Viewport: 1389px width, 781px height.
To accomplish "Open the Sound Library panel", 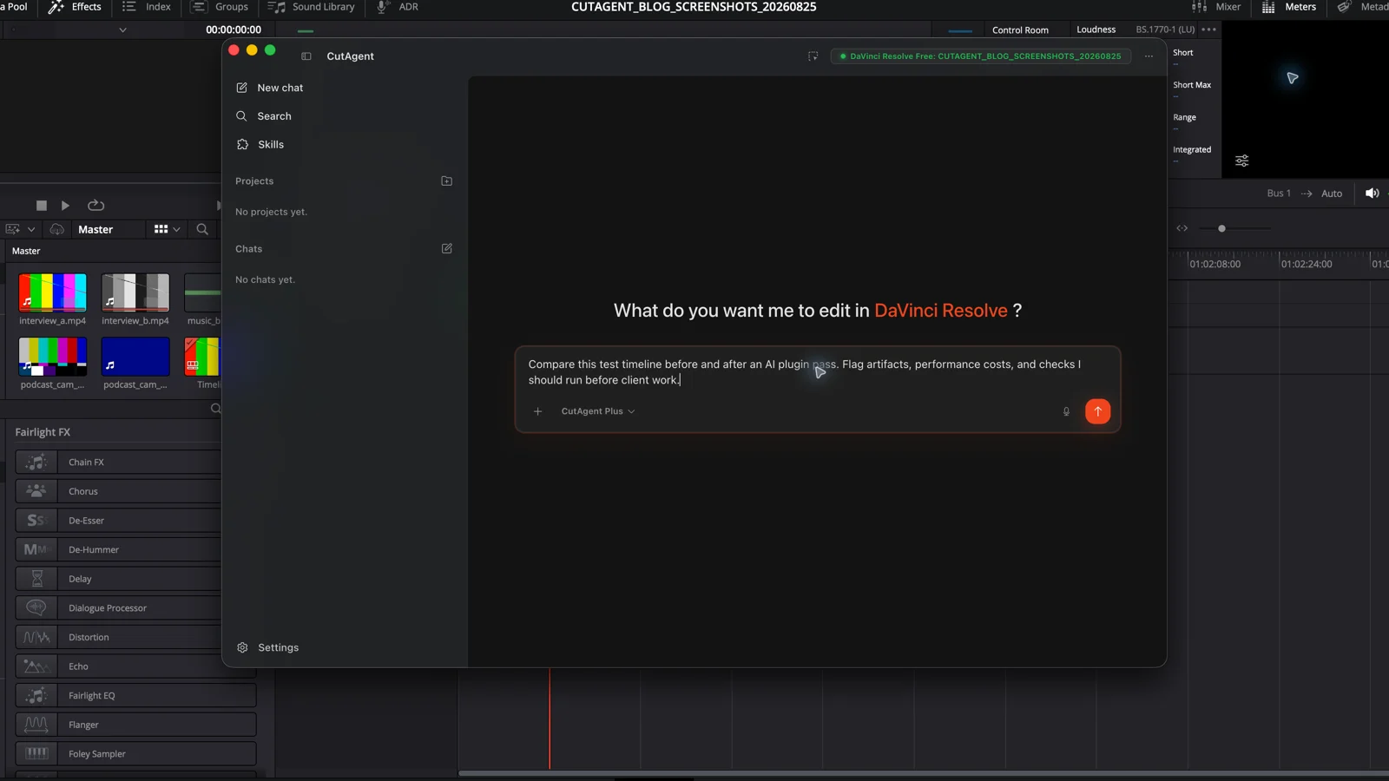I will (x=312, y=7).
